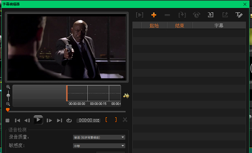Screen dimensions: 252x153
Task: Click the timecode stepper arrows
Action: 99,121
